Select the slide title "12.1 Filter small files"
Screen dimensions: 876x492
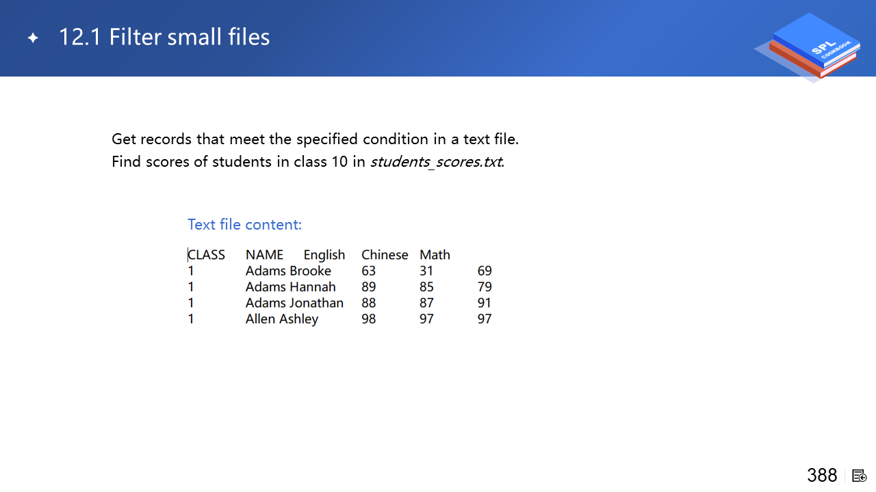[164, 37]
